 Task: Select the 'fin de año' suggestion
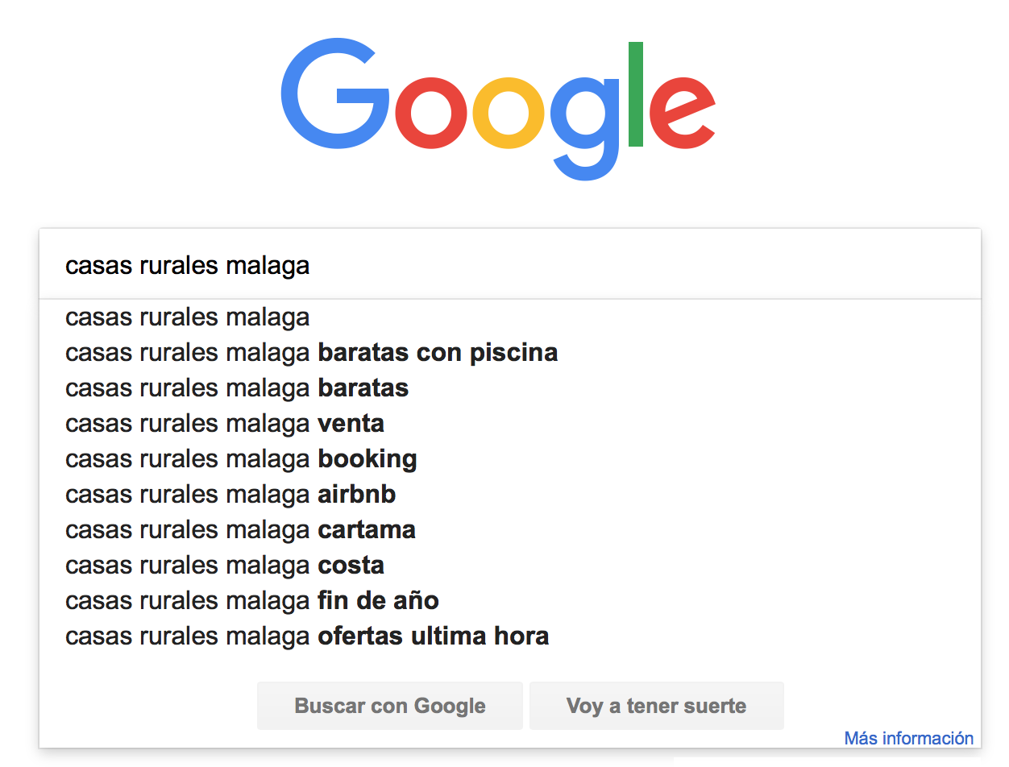click(510, 601)
